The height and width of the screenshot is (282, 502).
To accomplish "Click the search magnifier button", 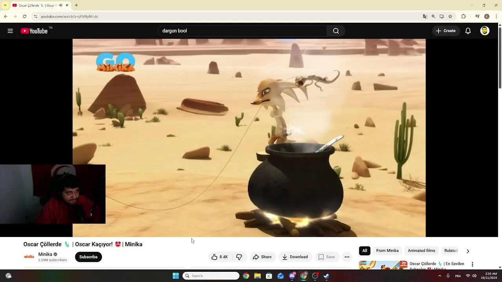I will [336, 31].
